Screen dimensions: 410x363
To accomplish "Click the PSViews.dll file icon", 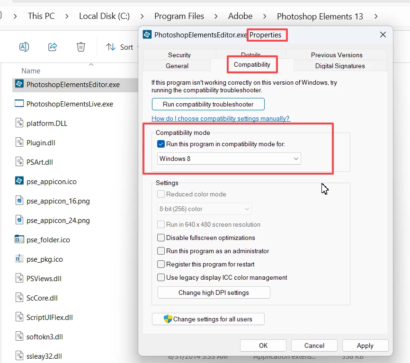I will coord(19,278).
